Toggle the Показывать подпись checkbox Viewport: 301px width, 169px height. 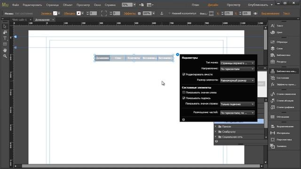coord(184,98)
